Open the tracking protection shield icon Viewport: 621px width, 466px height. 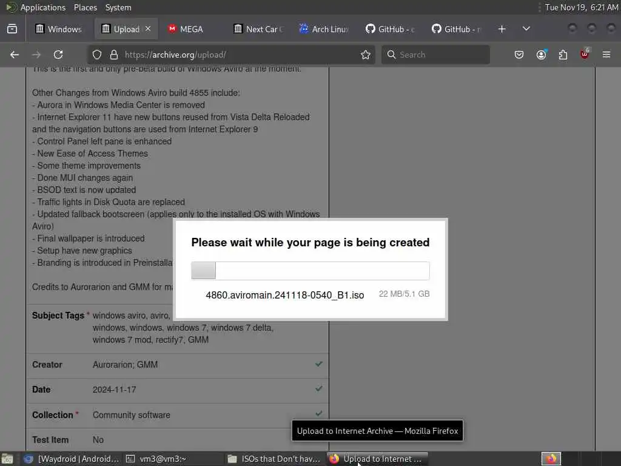pos(97,55)
